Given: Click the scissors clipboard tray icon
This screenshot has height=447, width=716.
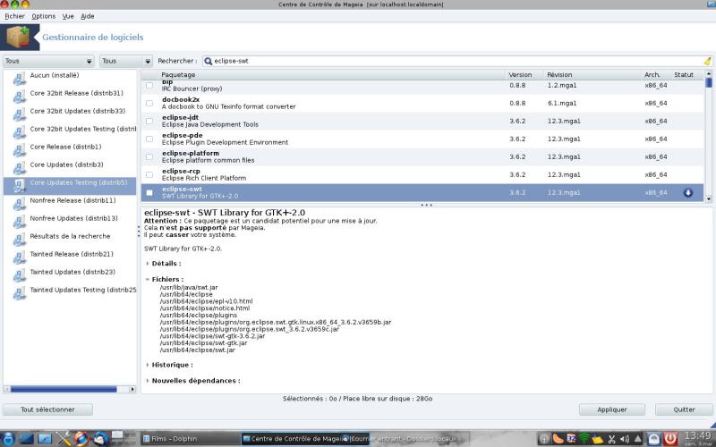Looking at the screenshot, I should [x=611, y=439].
